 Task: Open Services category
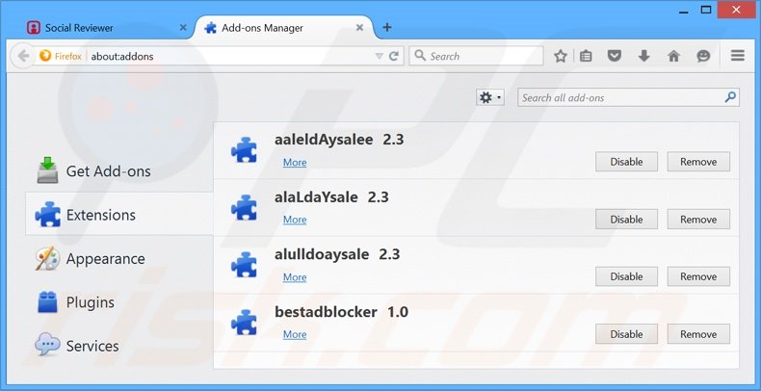click(x=118, y=346)
